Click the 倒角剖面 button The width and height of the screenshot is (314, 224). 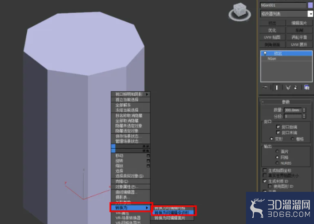tap(272, 44)
